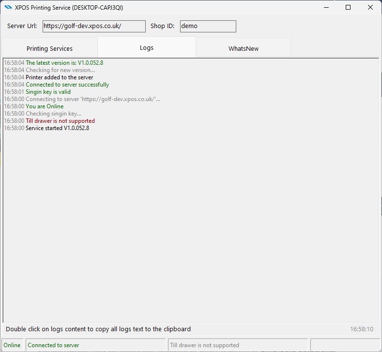Image resolution: width=382 pixels, height=352 pixels.
Task: Close the XPOS Printing Service window
Action: point(370,7)
